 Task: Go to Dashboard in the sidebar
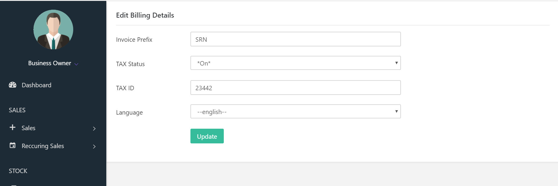click(36, 85)
